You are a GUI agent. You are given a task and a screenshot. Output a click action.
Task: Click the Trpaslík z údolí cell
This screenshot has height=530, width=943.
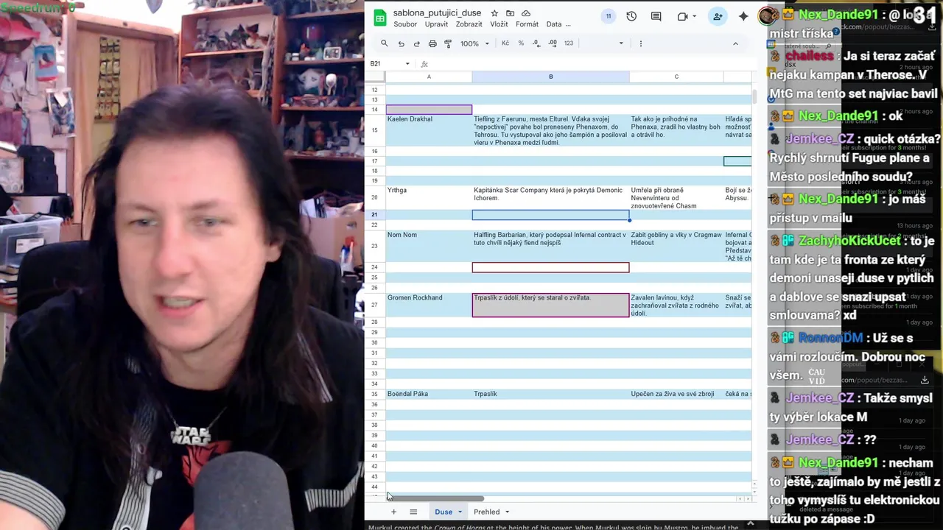click(550, 305)
